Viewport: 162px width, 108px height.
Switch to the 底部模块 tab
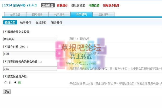tap(103, 15)
